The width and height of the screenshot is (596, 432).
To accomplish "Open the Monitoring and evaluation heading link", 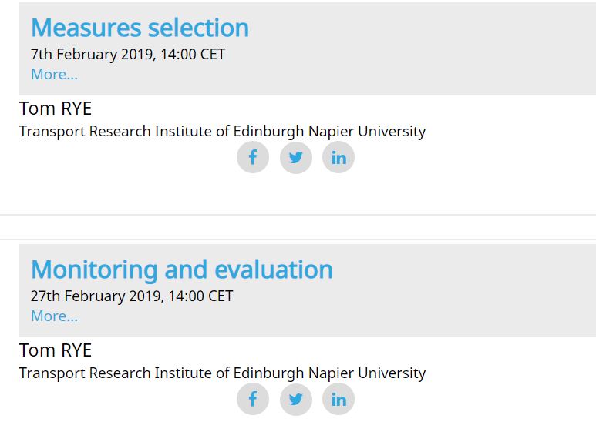I will 182,270.
